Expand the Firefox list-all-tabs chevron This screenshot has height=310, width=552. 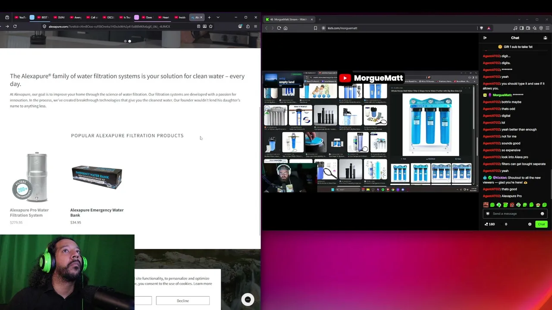click(218, 17)
